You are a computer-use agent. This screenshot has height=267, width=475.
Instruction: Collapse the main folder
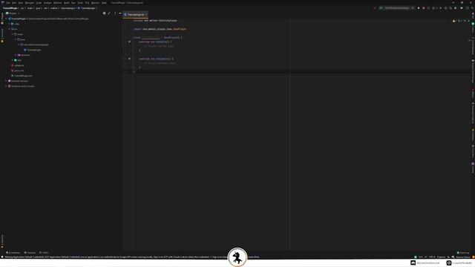(x=13, y=34)
